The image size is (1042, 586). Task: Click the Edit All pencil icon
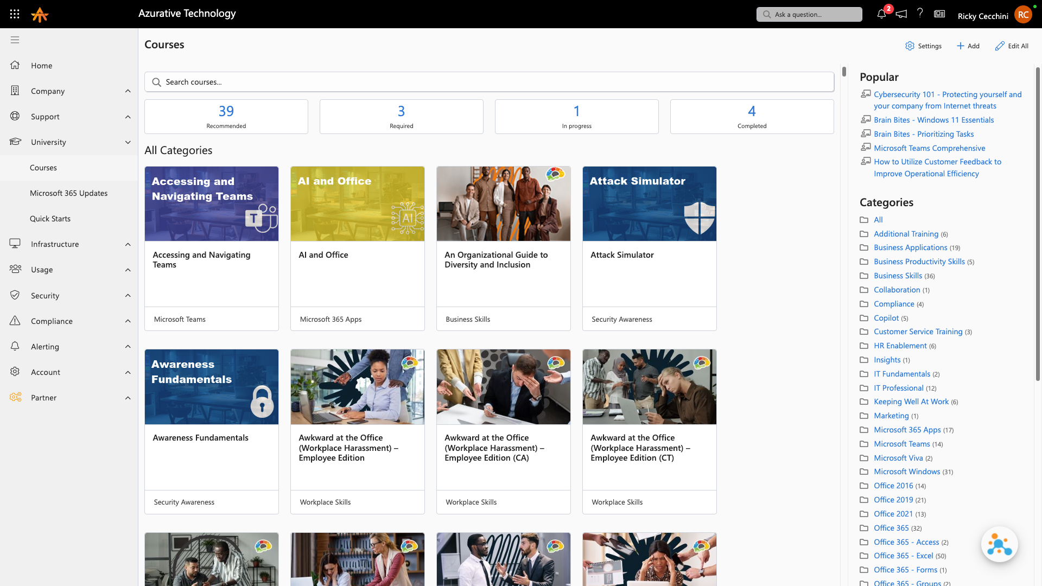1000,46
